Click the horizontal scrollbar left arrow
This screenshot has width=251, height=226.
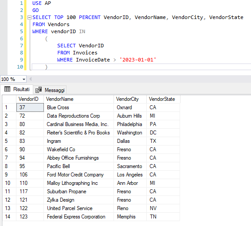coord(31,79)
